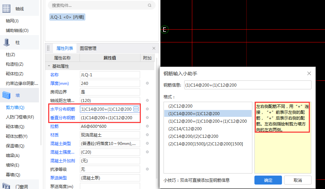The width and height of the screenshot is (325, 189).
Task: Click the 混凝土强度 value (C20)
Action: coord(110,152)
